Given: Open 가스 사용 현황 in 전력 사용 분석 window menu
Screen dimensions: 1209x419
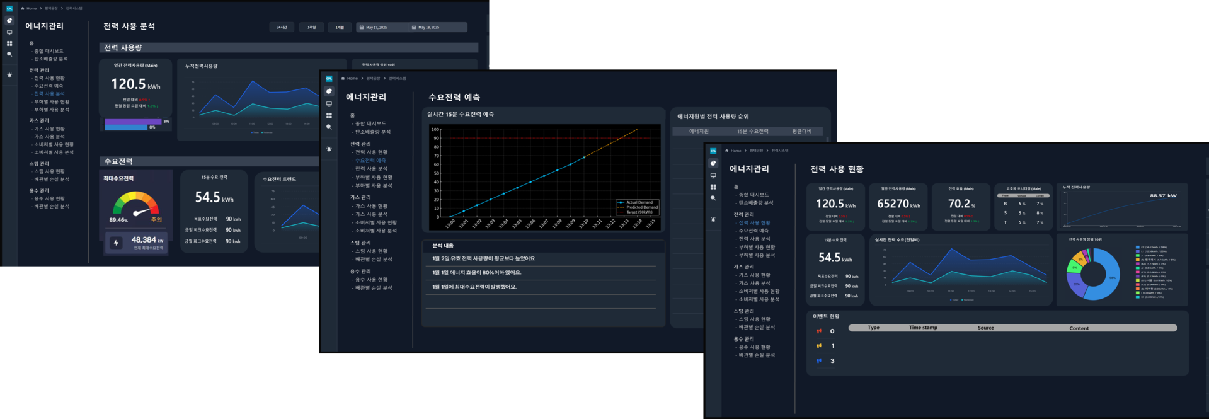Looking at the screenshot, I should click(49, 129).
